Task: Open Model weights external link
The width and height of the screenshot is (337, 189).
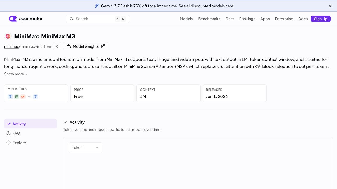Action: [x=86, y=46]
